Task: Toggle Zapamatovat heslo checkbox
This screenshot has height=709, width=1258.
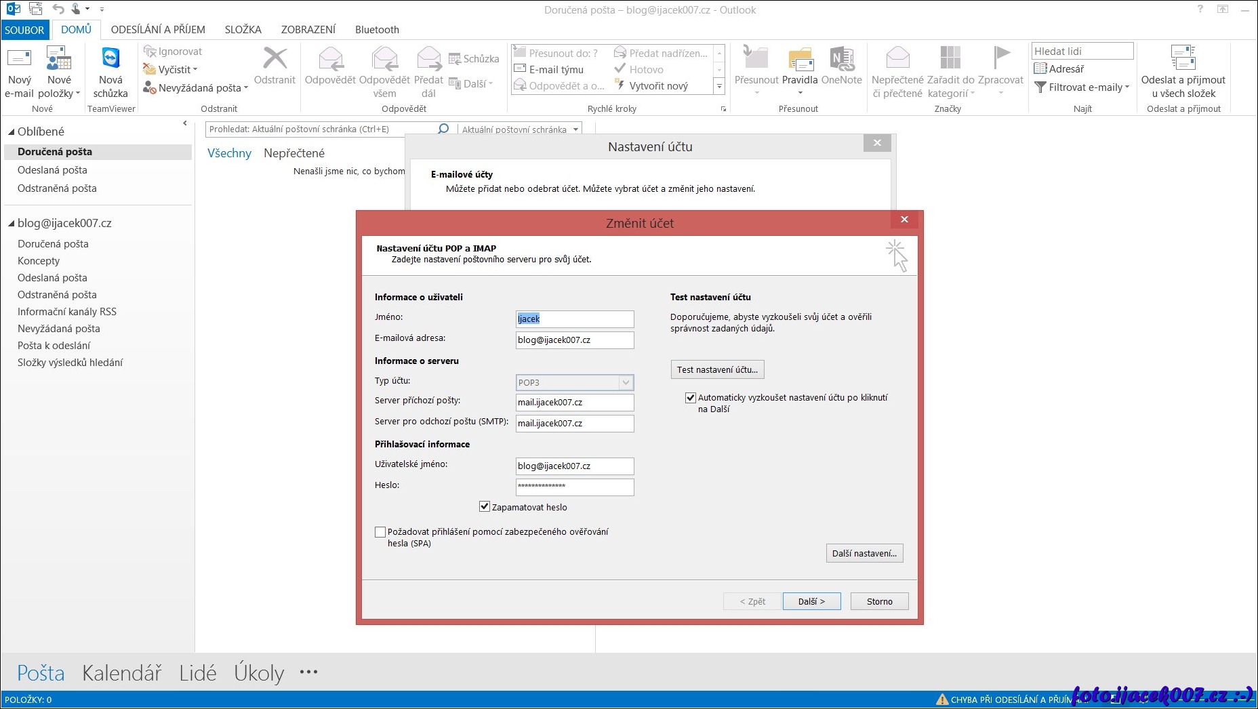Action: point(485,506)
